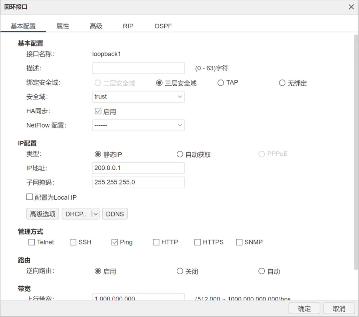Close the 回环接口 dialog

click(351, 7)
